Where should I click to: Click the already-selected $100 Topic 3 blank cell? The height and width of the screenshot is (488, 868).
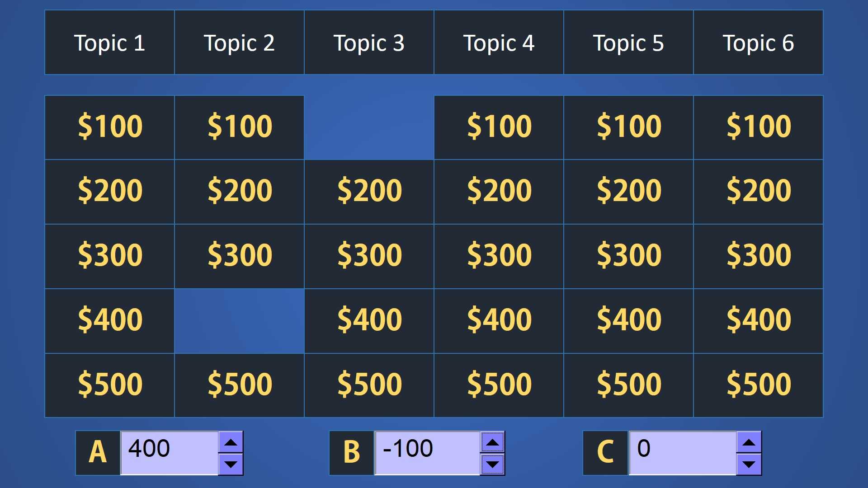[x=370, y=125]
